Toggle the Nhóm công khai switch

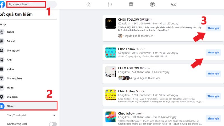(x=53, y=124)
